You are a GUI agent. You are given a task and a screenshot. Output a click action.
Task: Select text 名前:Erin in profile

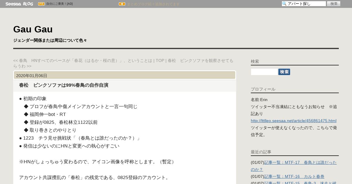[259, 100]
